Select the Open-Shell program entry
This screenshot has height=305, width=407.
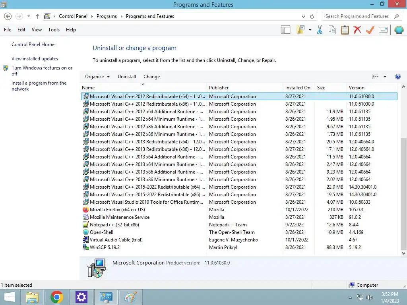click(239, 232)
